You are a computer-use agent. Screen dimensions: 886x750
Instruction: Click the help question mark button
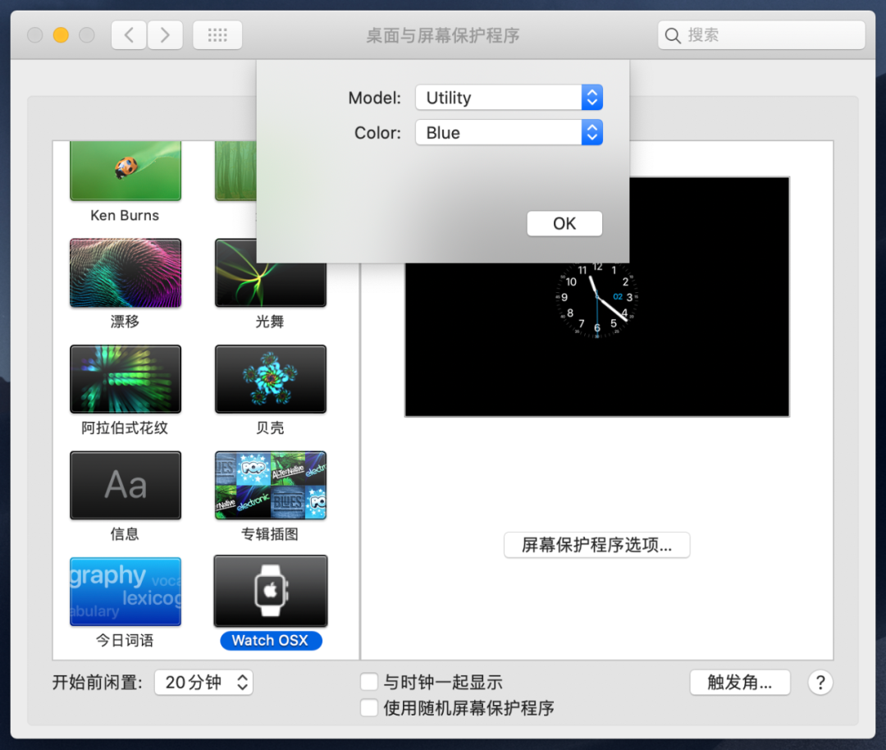click(x=820, y=682)
